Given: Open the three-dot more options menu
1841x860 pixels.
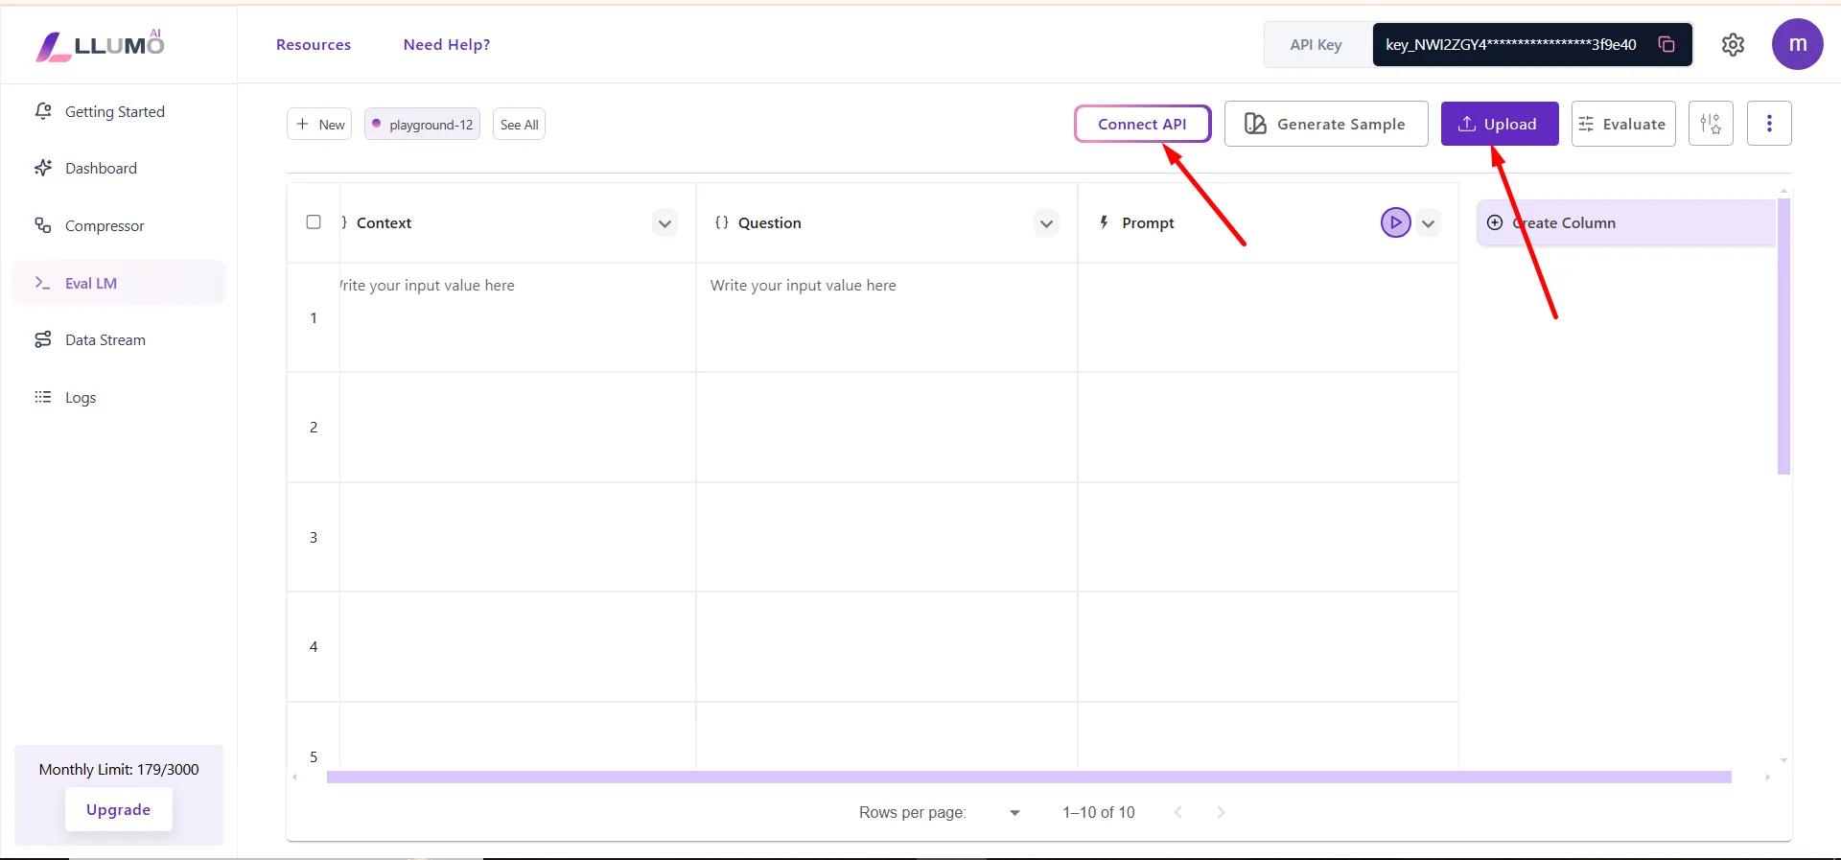Looking at the screenshot, I should (x=1769, y=124).
